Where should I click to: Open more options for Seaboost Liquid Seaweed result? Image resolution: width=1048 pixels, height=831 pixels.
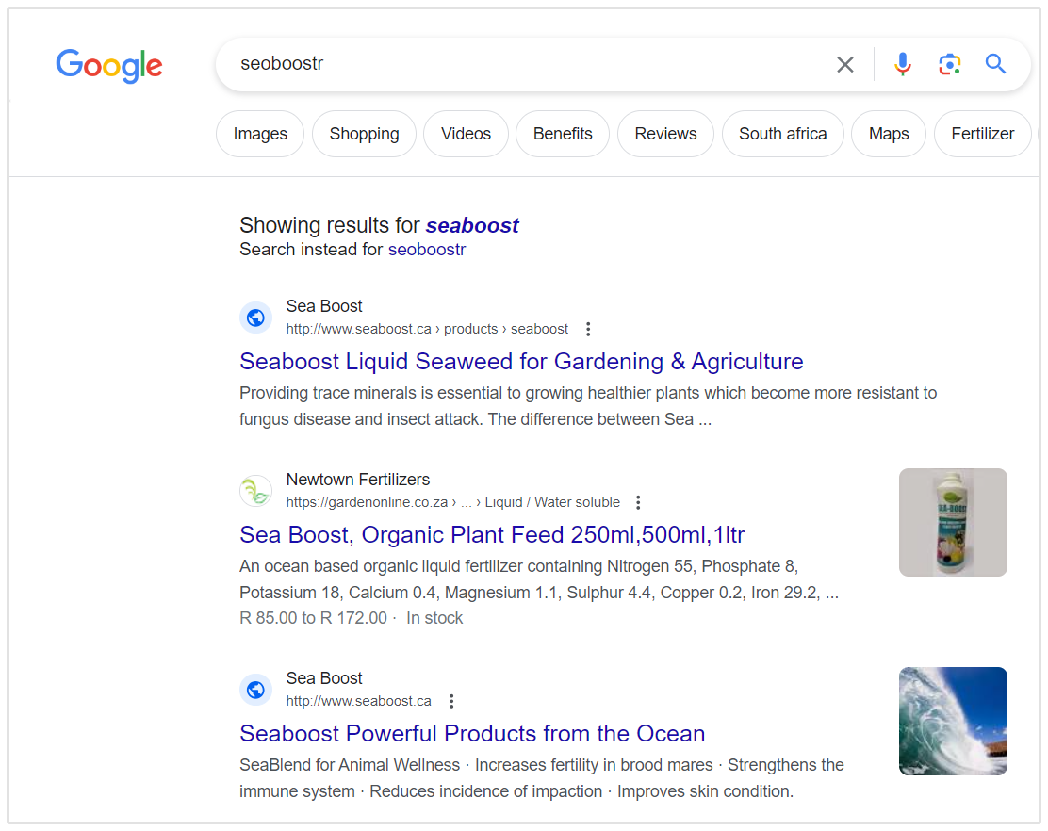tap(588, 329)
